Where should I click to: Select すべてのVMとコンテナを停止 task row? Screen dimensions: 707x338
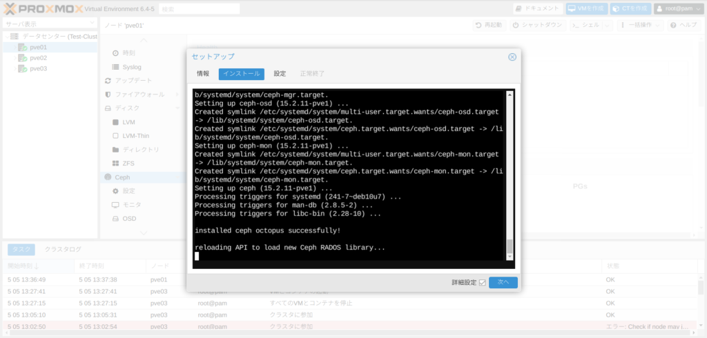349,304
